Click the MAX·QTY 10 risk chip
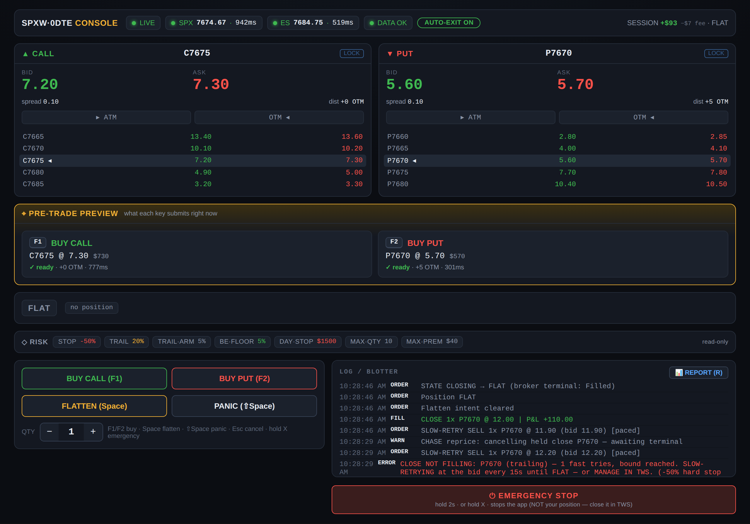Viewport: 750px width, 524px height. 371,342
